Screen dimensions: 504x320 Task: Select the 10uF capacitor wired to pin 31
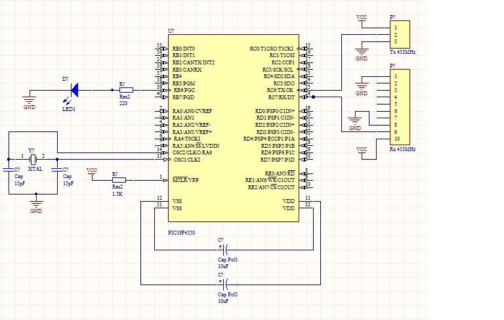click(224, 250)
